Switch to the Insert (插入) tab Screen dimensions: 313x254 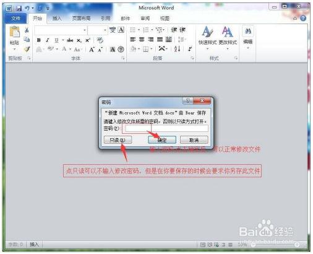[57, 19]
